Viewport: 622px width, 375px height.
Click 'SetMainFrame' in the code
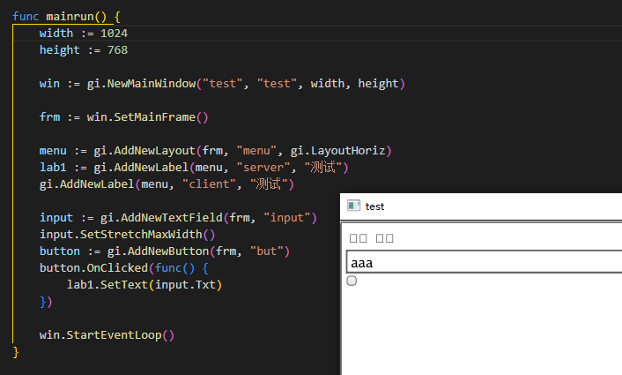click(155, 117)
